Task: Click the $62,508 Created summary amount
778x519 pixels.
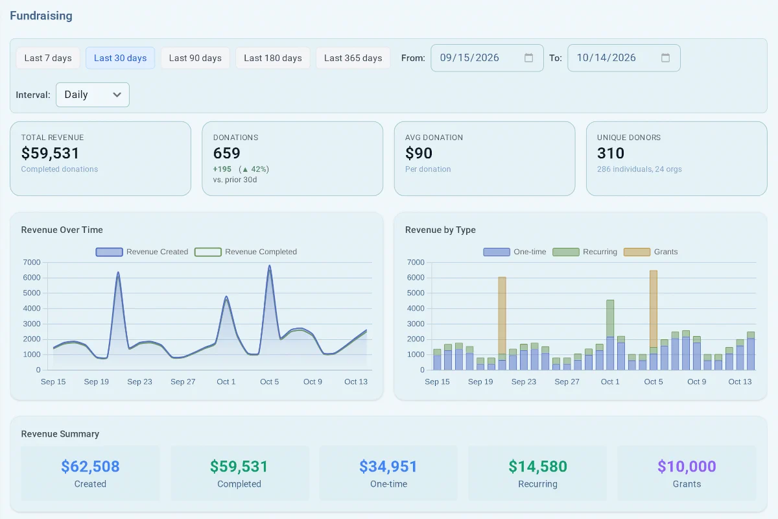Action: pos(90,466)
